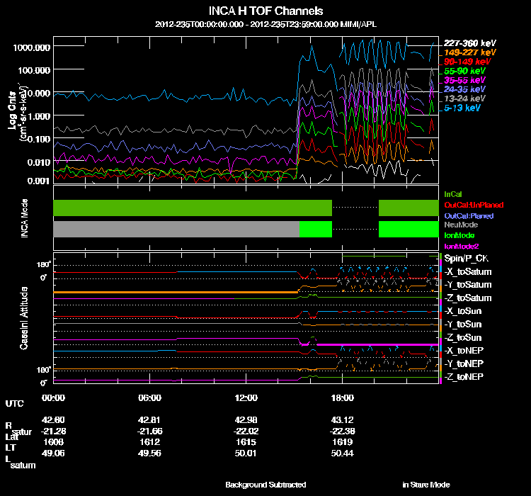Click the -Y_toSun attitude label

(x=462, y=324)
